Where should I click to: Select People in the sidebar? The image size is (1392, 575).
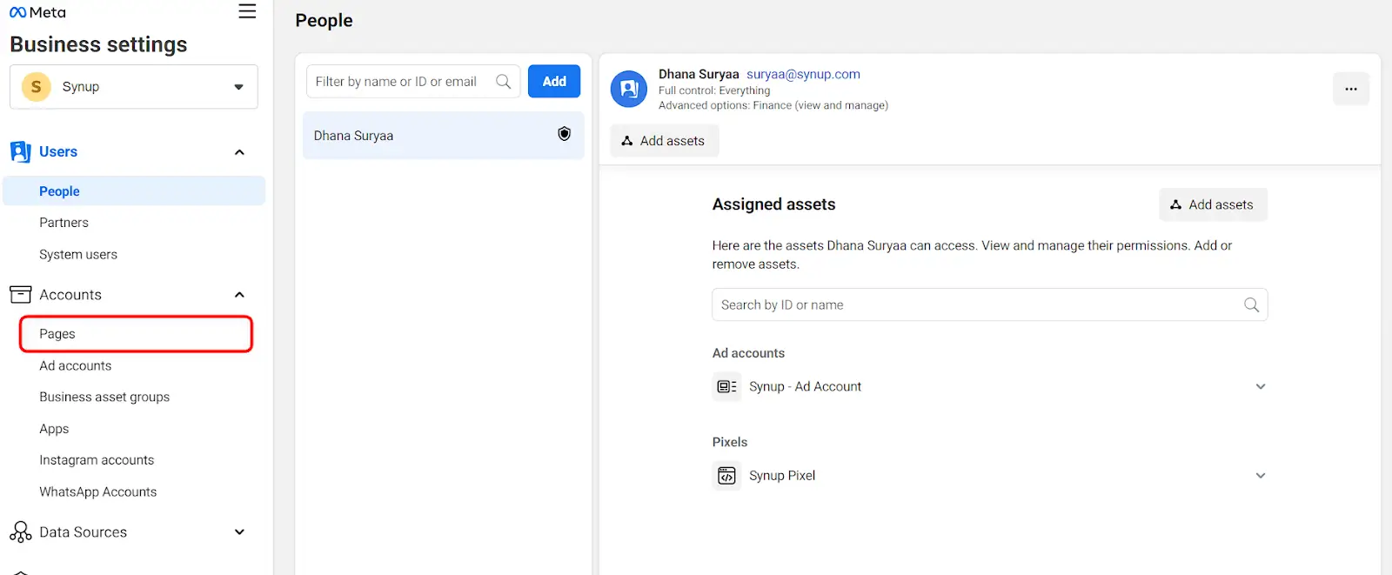pos(134,191)
